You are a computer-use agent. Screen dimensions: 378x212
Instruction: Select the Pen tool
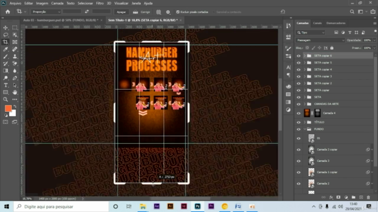(x=15, y=78)
